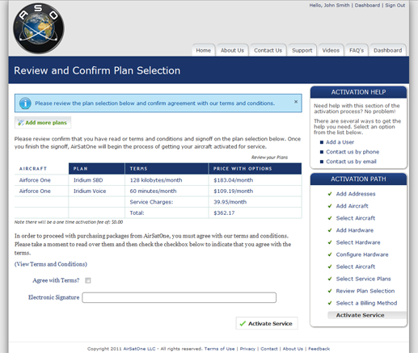Select Add a User help option
This screenshot has width=418, height=353.
tap(340, 142)
